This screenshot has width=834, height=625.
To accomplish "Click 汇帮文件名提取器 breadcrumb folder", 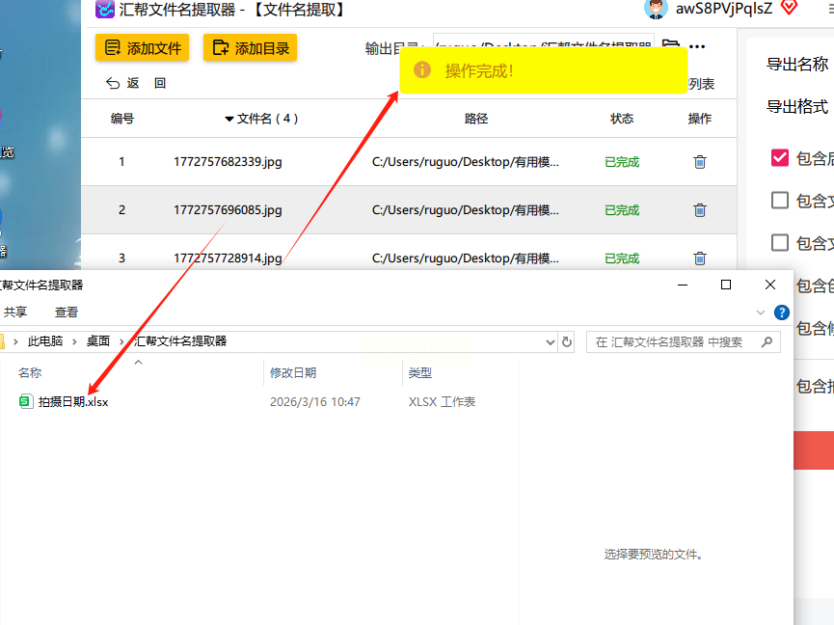I will (x=180, y=341).
